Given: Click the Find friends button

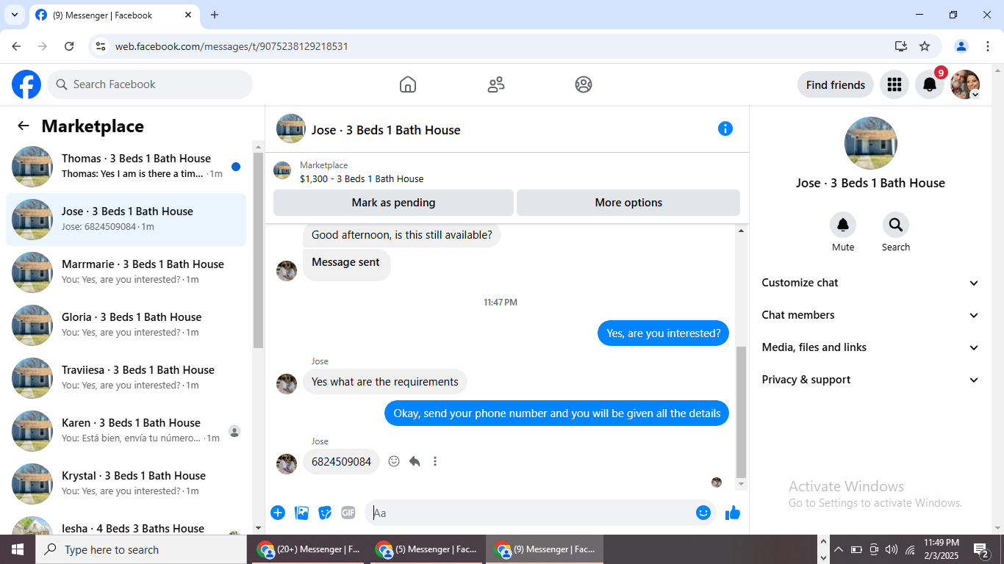Looking at the screenshot, I should [x=836, y=84].
